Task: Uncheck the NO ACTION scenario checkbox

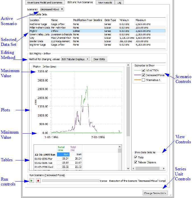Action: (143, 70)
